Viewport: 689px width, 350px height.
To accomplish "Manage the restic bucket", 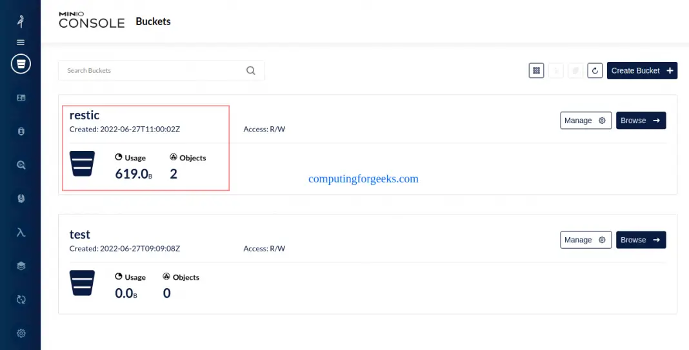I will (x=585, y=121).
